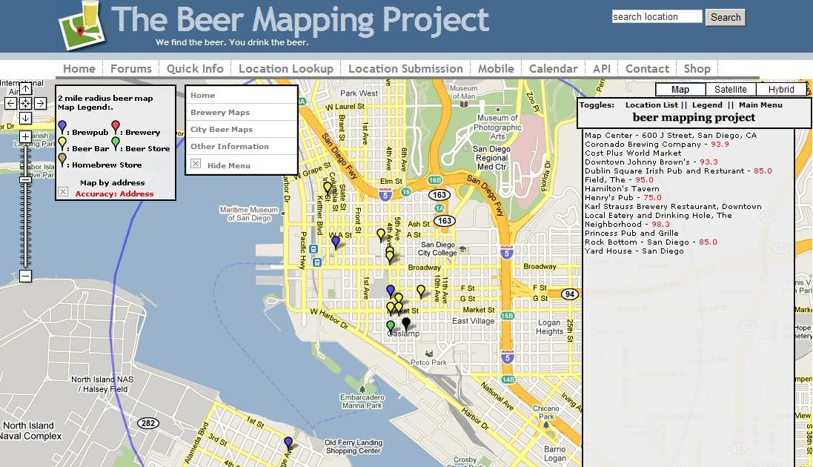Open Yard House - San Diego listing
Viewport: 813px width, 467px height.
tap(634, 251)
